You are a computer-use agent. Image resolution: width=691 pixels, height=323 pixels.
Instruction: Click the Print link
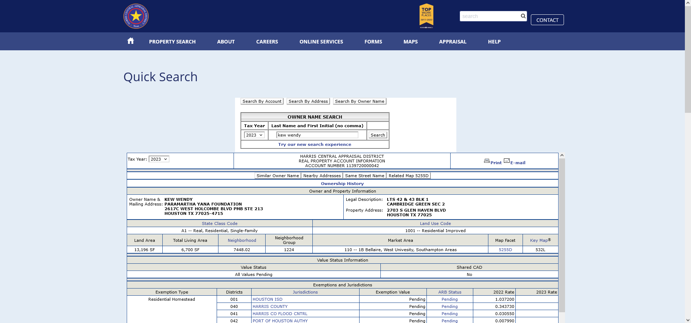pyautogui.click(x=496, y=163)
